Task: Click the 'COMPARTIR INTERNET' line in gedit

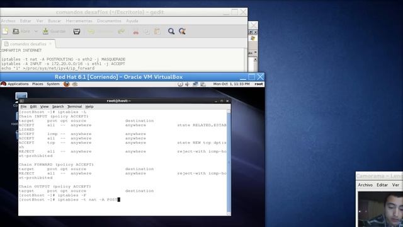Action: click(x=21, y=50)
